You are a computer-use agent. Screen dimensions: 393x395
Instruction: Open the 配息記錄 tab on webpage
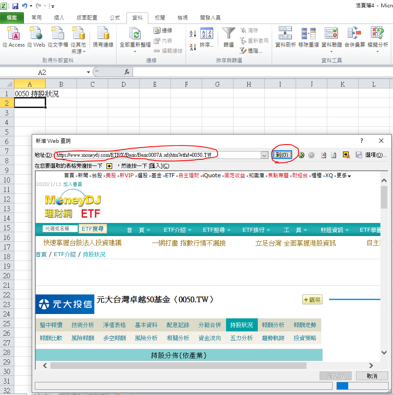coord(178,325)
